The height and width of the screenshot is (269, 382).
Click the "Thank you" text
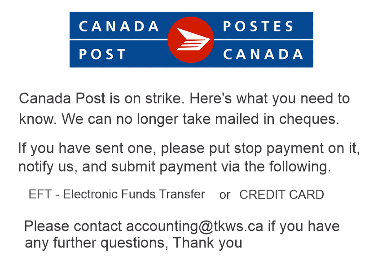(208, 243)
